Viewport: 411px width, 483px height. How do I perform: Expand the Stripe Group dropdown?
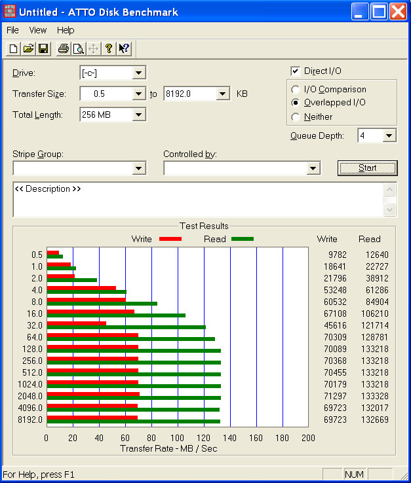(x=138, y=168)
